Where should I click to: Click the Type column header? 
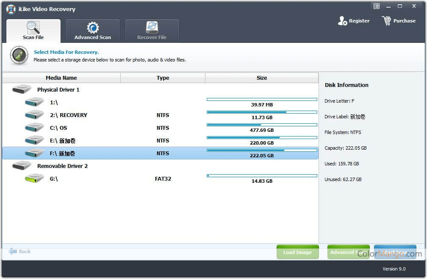coord(163,78)
